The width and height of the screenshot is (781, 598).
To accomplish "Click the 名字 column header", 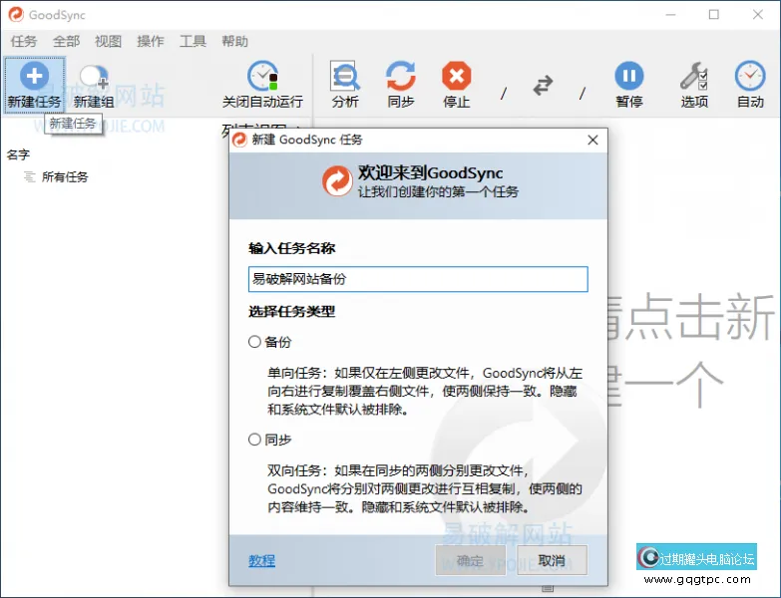I will pyautogui.click(x=18, y=154).
